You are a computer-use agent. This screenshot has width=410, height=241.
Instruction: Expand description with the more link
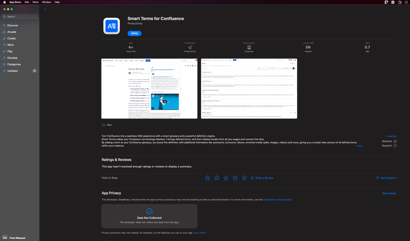point(359,146)
